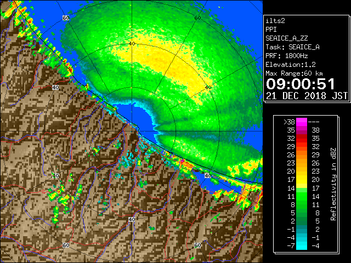Pick the orange 26–29 dBZ legend swatch
This screenshot has width=351, height=263.
(302, 155)
